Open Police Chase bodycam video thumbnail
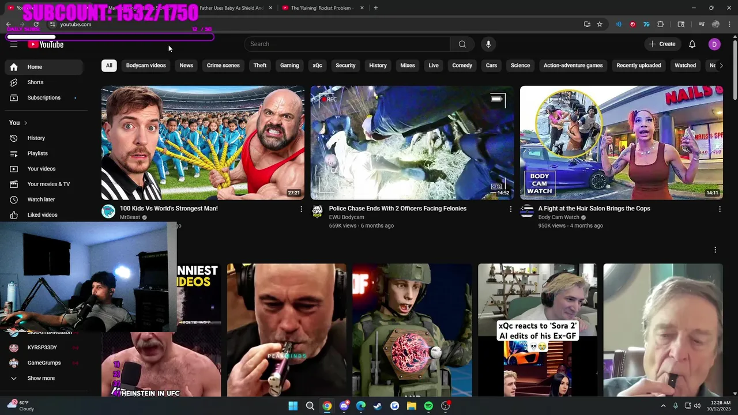738x415 pixels. 412,142
